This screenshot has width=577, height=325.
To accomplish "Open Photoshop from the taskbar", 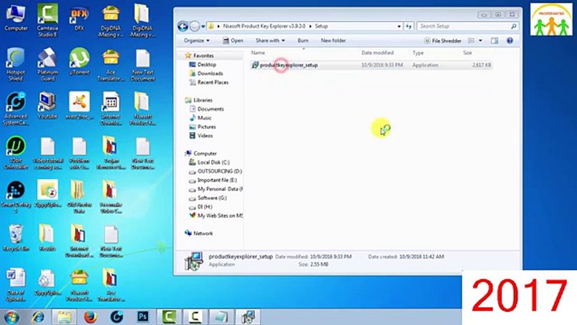I will [143, 317].
